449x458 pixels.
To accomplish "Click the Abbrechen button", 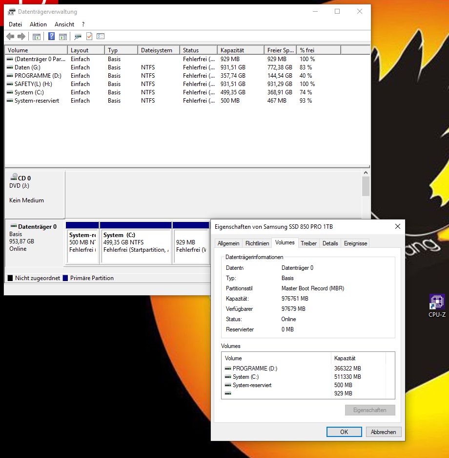I will tap(384, 432).
